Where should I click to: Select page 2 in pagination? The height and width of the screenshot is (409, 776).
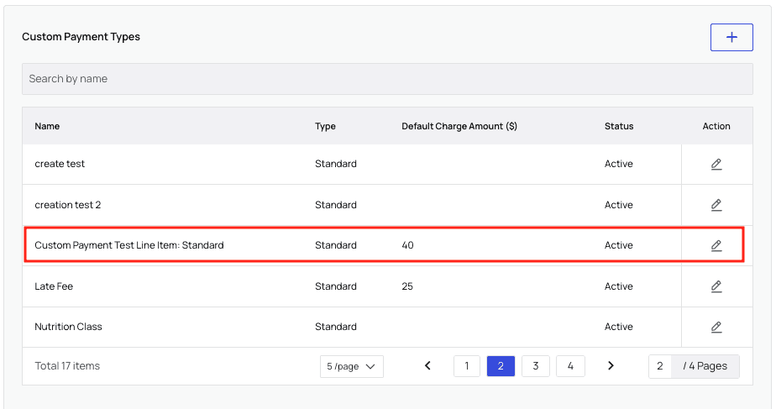(x=501, y=366)
